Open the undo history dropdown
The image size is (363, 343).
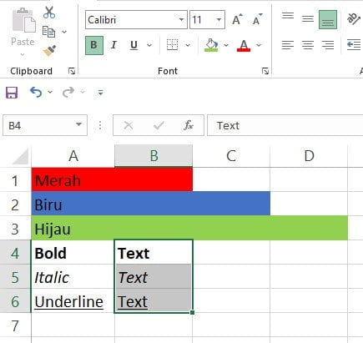[50, 92]
